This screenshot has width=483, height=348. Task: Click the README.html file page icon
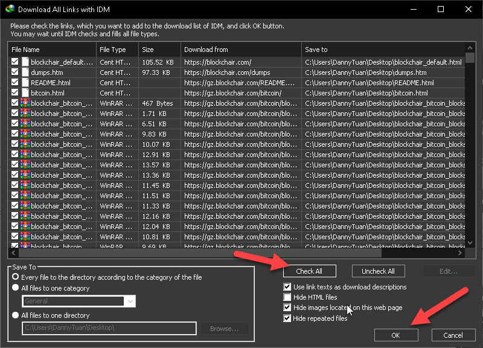(25, 82)
